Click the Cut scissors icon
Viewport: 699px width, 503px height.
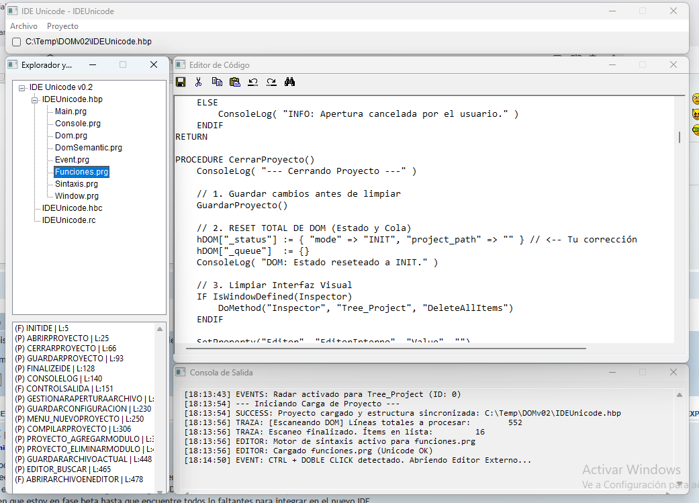(x=198, y=82)
